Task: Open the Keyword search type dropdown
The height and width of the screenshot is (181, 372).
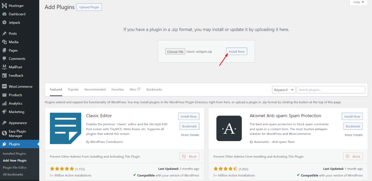Action: [284, 90]
